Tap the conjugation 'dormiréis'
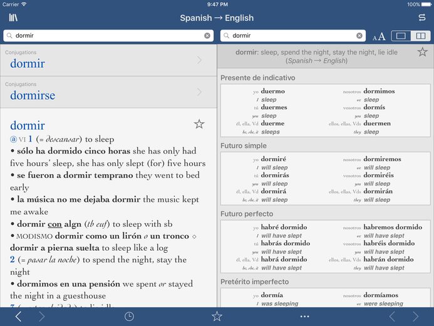 coord(379,175)
